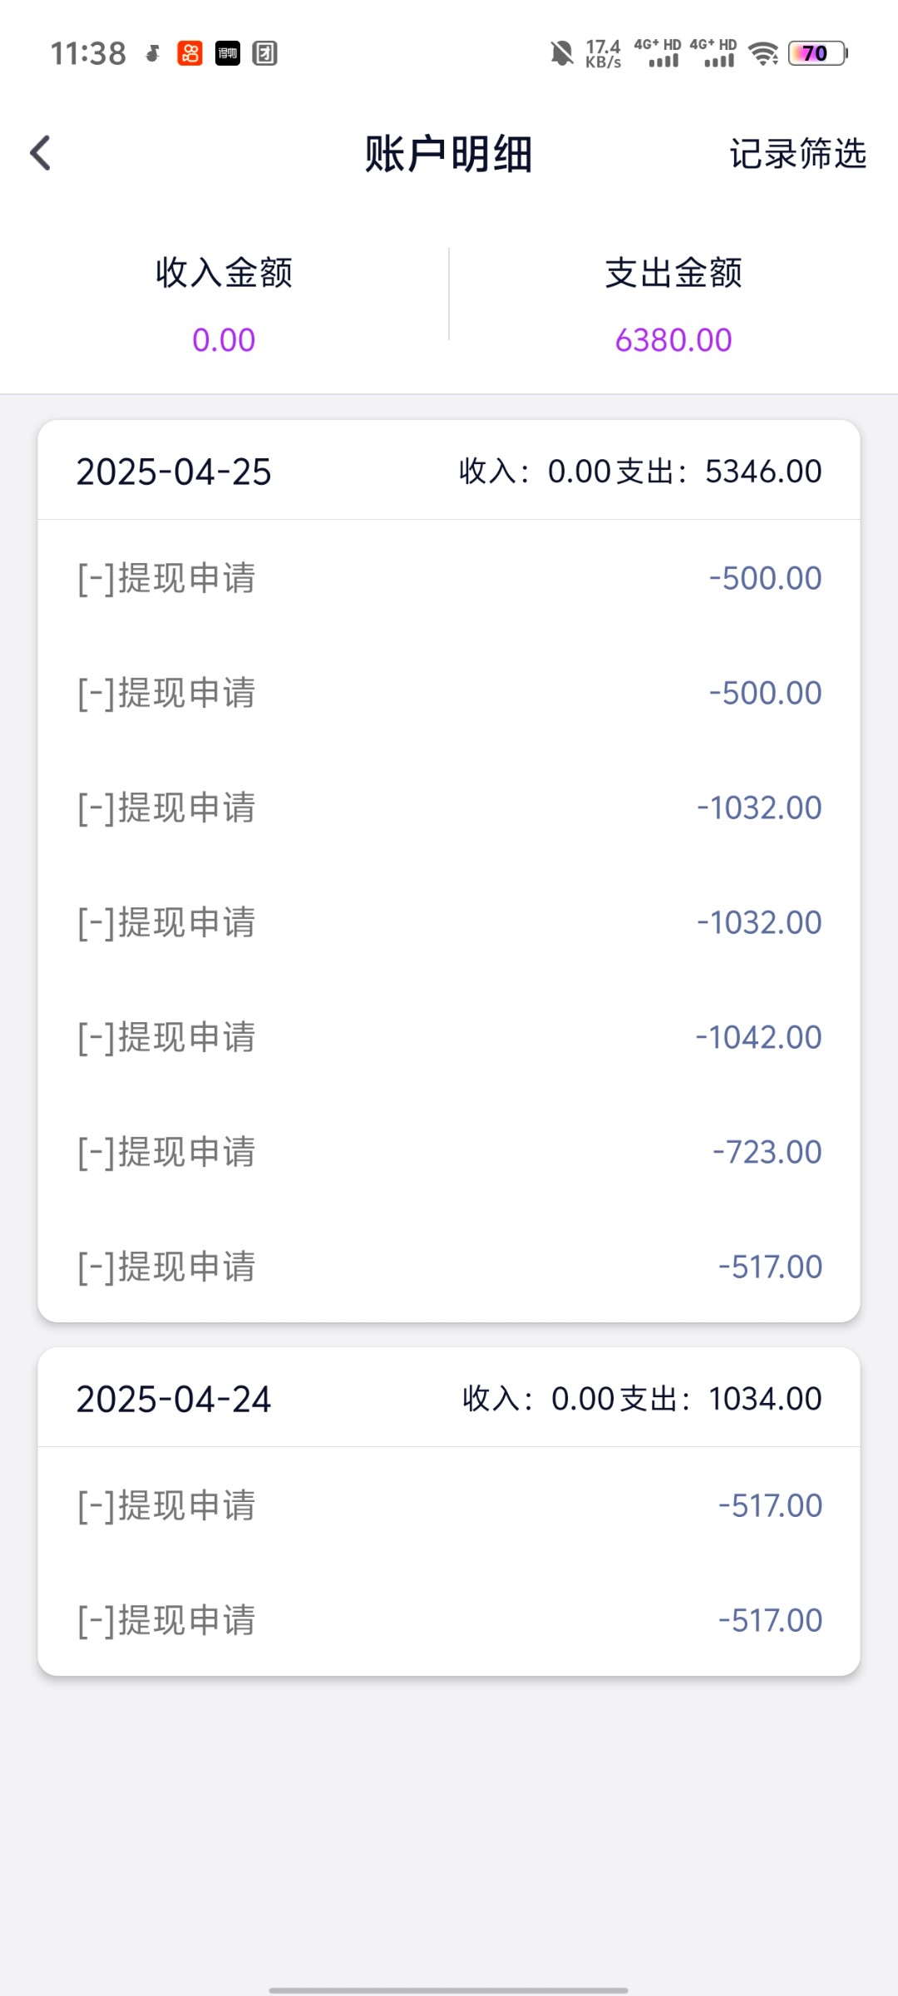The image size is (898, 1996).
Task: Open the -1042.00 withdrawal request
Action: (449, 1037)
